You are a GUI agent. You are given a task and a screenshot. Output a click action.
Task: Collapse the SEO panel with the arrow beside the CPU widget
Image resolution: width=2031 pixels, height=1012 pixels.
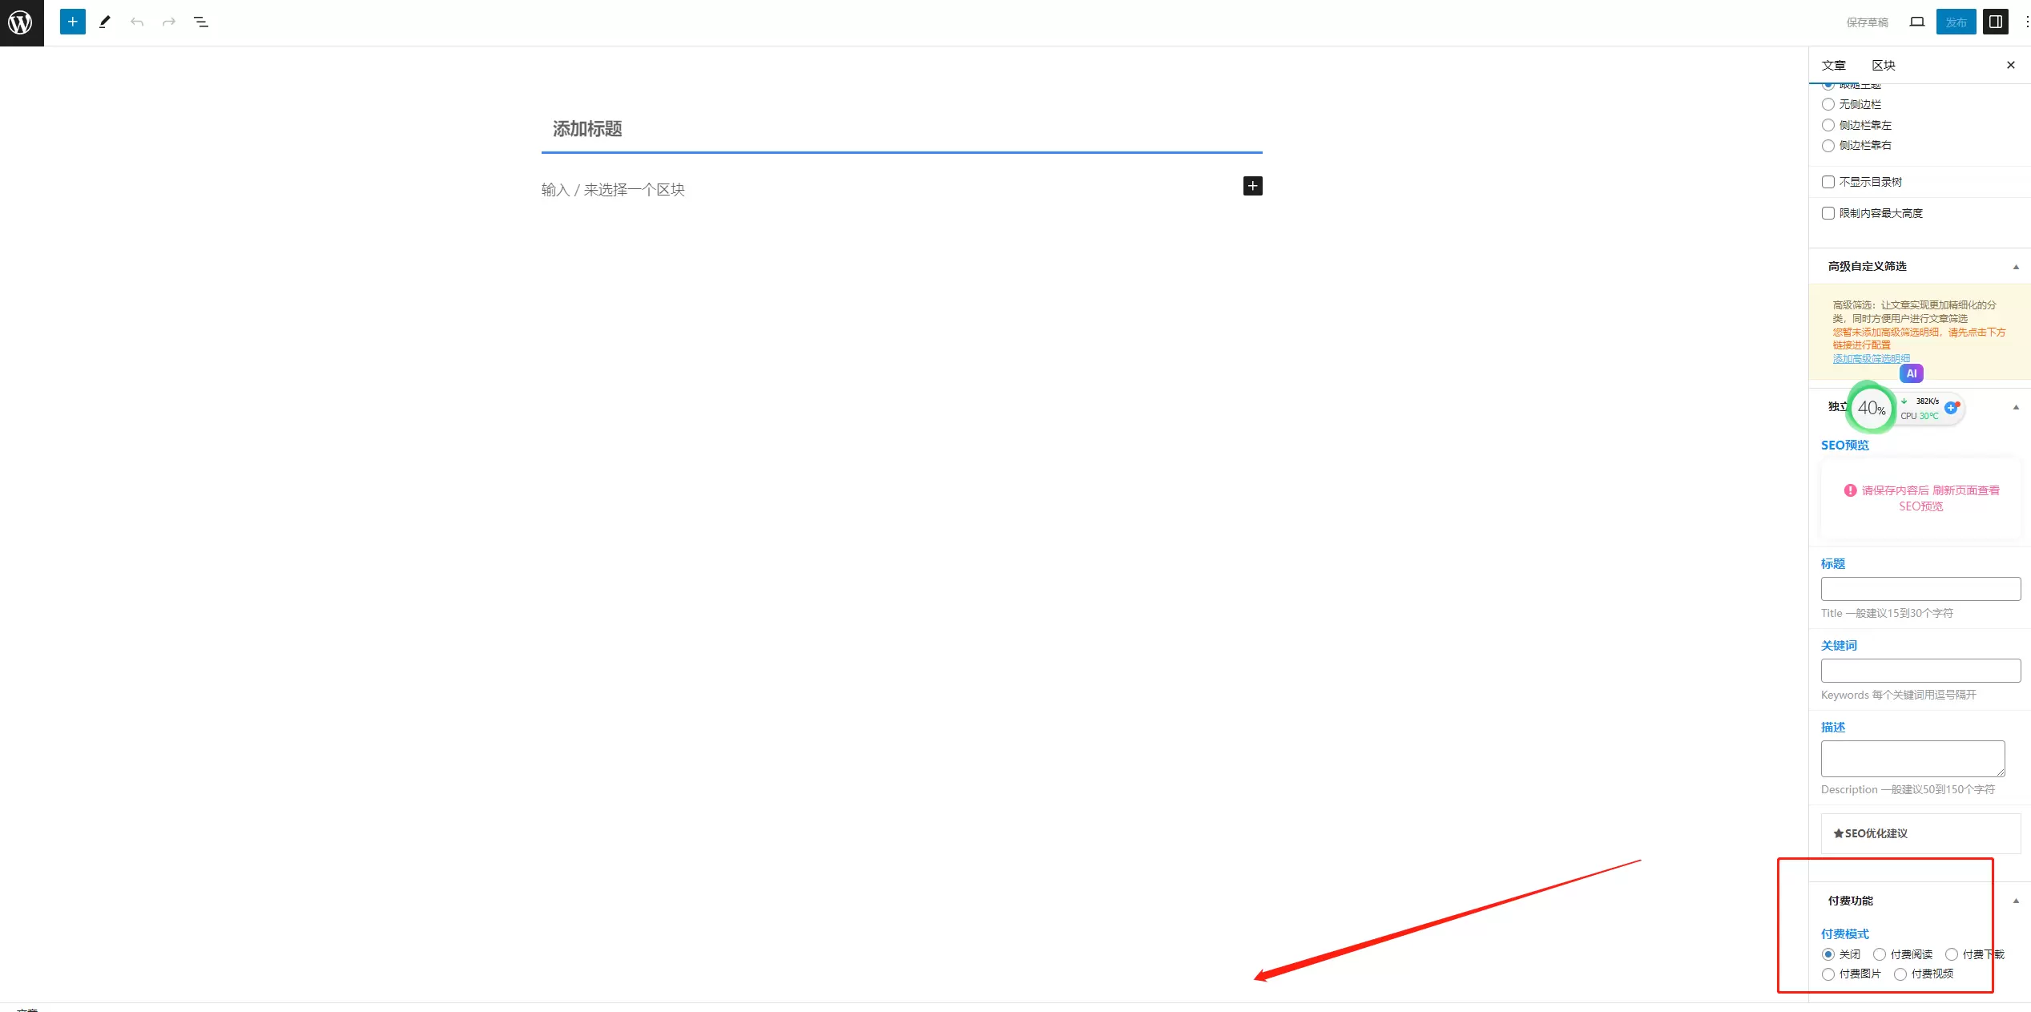point(2016,407)
